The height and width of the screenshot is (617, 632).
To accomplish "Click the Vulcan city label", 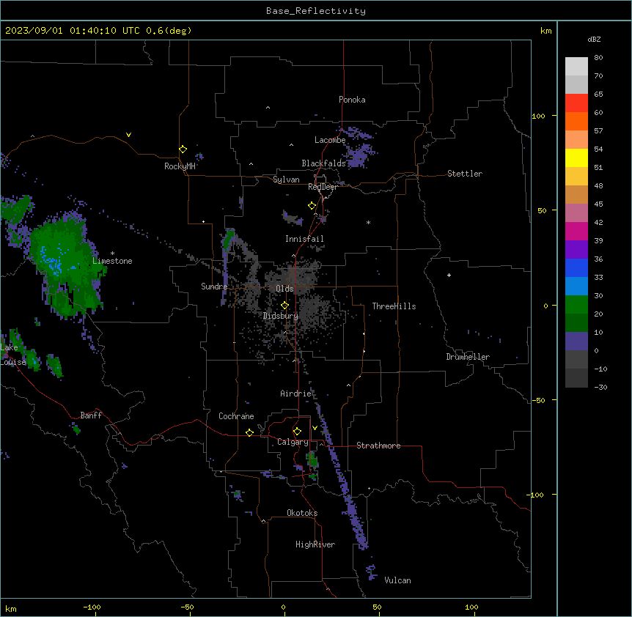I will [397, 580].
